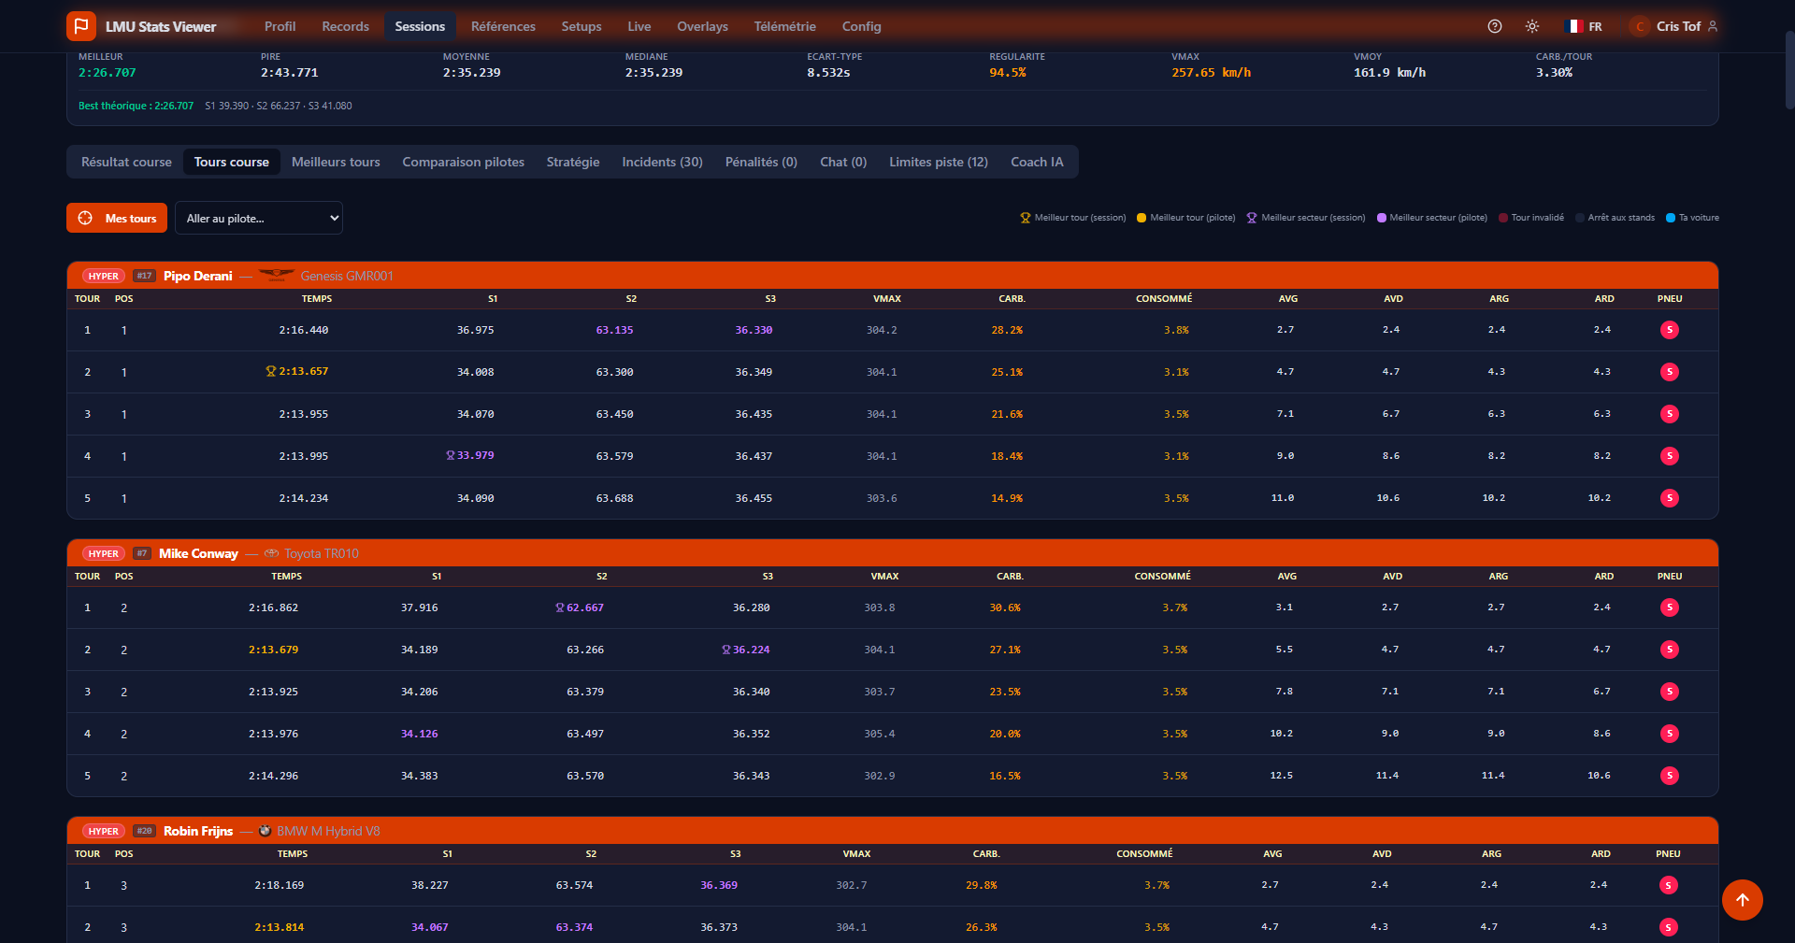This screenshot has width=1795, height=943.
Task: Open the Incidents (30) tab
Action: (662, 162)
